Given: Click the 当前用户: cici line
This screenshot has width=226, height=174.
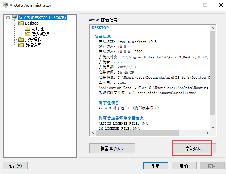Looking at the screenshot, I should click(x=112, y=82).
